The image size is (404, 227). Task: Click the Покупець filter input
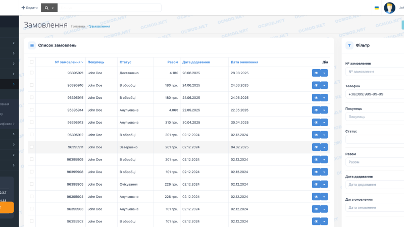pos(375,117)
